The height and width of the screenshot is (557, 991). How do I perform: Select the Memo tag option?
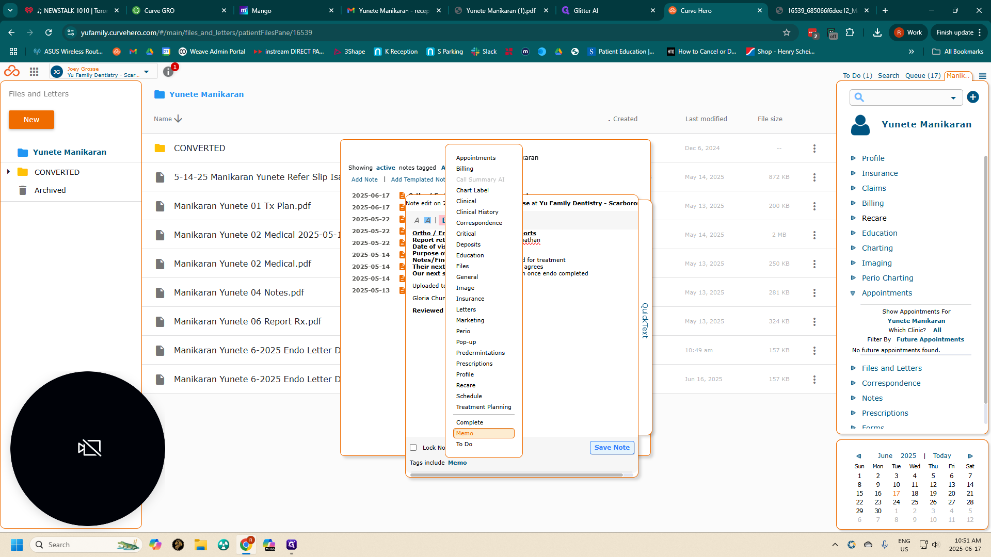coord(484,433)
